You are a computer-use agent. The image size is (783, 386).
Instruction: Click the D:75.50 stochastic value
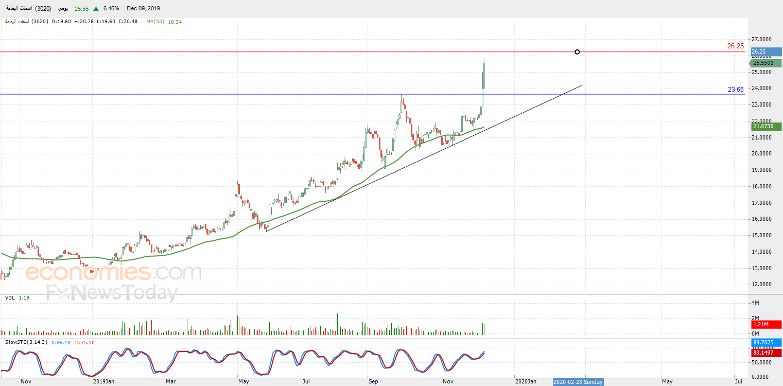(85, 342)
